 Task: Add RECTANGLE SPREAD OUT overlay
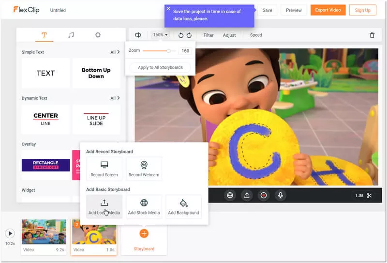(x=45, y=165)
